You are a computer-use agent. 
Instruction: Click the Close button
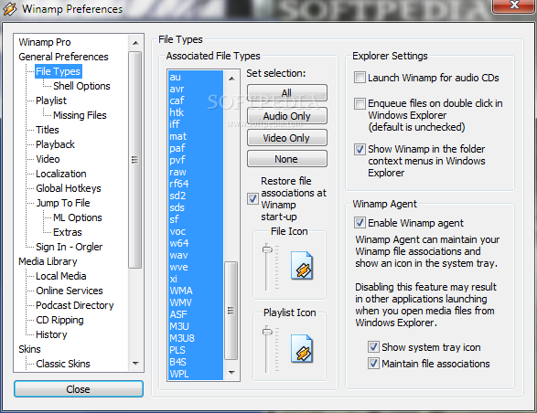point(79,389)
